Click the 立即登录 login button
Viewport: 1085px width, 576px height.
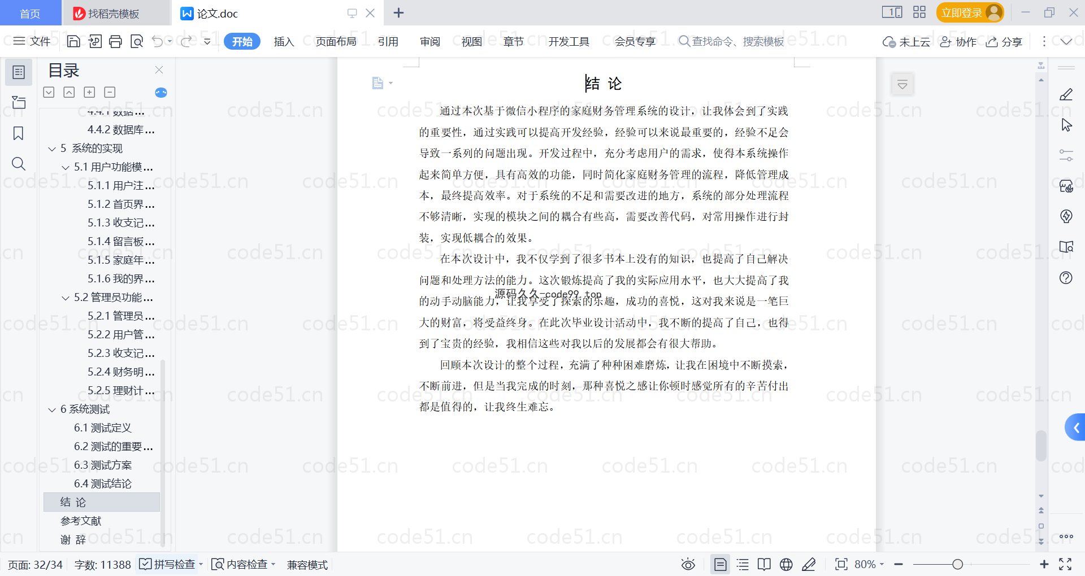970,12
